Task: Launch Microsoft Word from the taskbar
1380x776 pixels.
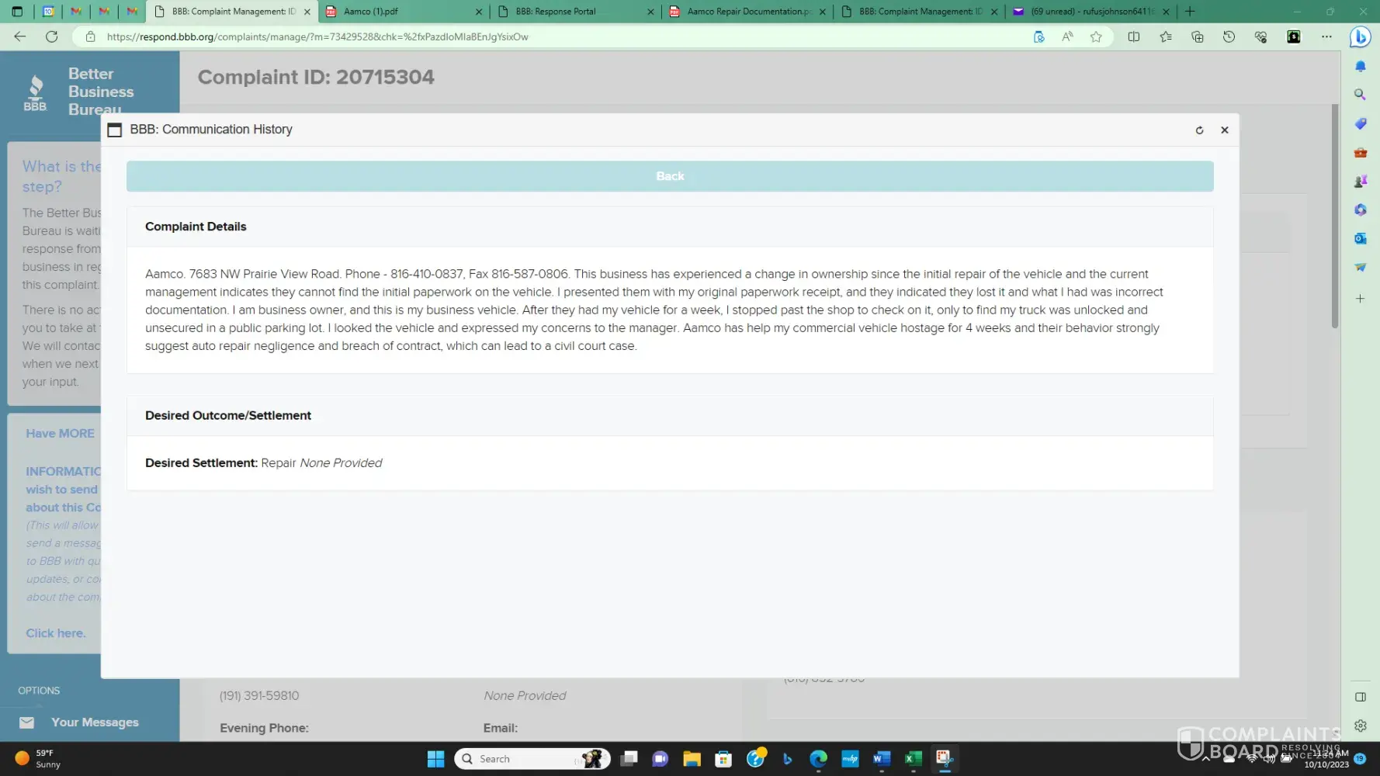Action: [882, 759]
